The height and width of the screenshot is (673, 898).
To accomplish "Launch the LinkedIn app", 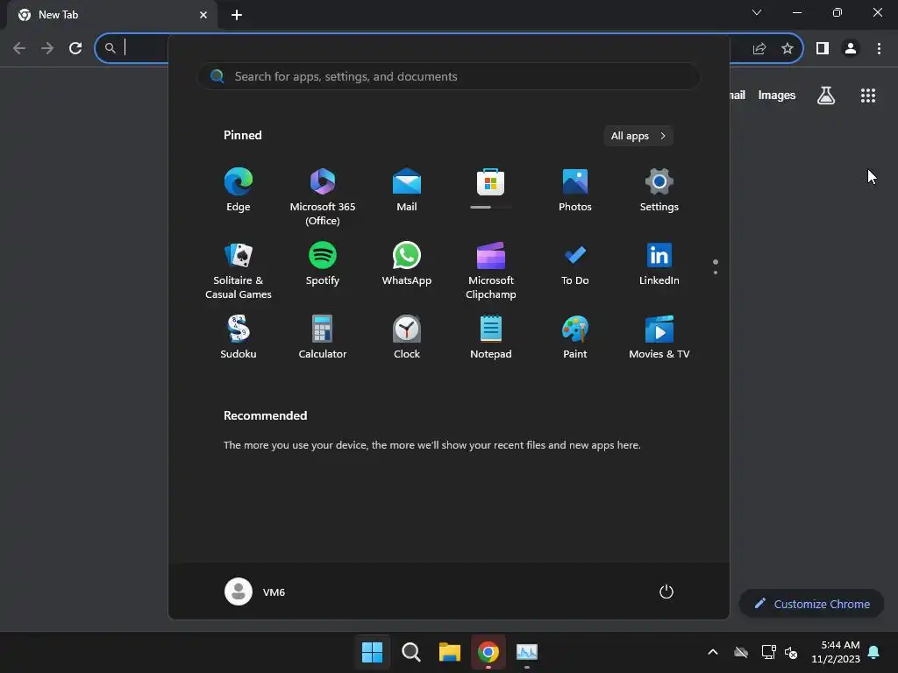I will coord(659,264).
